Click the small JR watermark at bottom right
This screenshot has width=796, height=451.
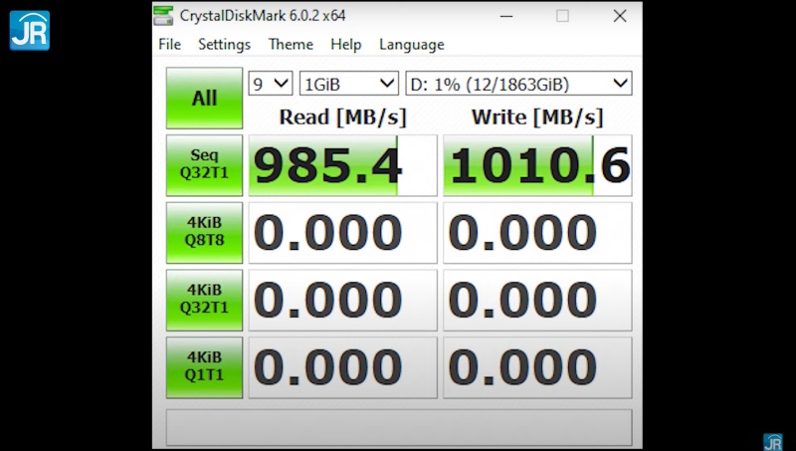click(x=772, y=441)
